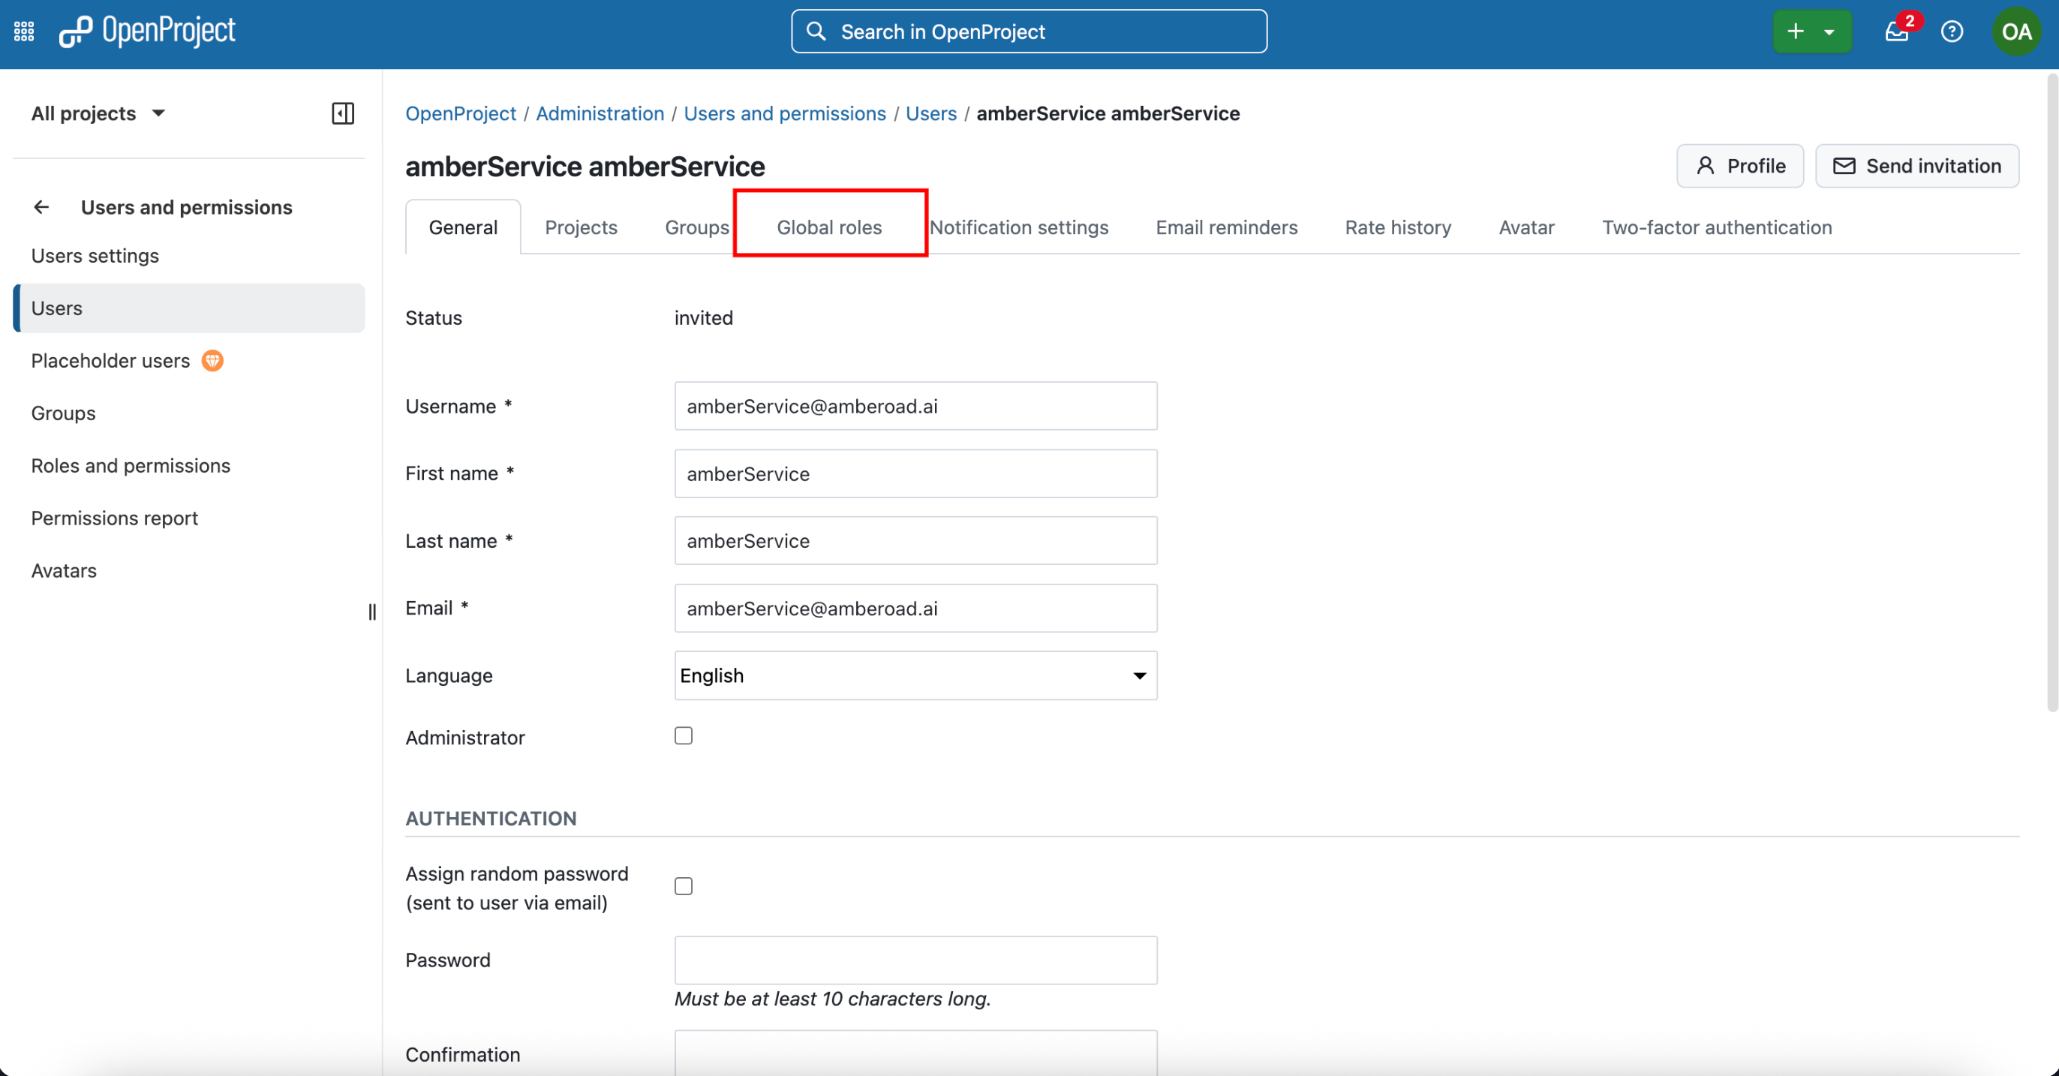Viewport: 2059px width, 1076px height.
Task: Select the General tab
Action: 463,228
